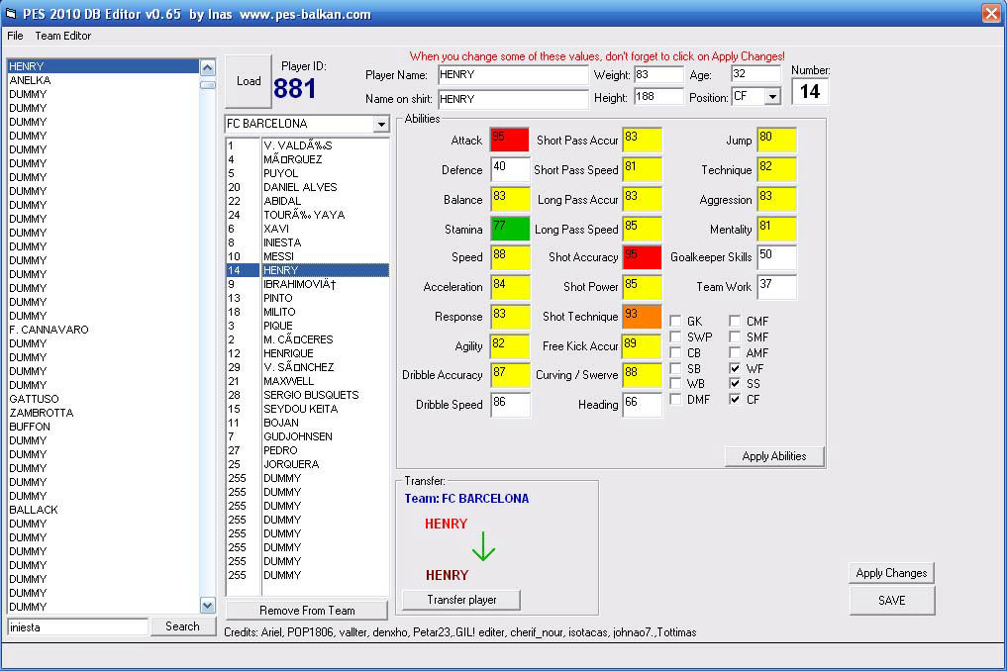Click the Weight field
This screenshot has height=671, width=1007.
658,74
